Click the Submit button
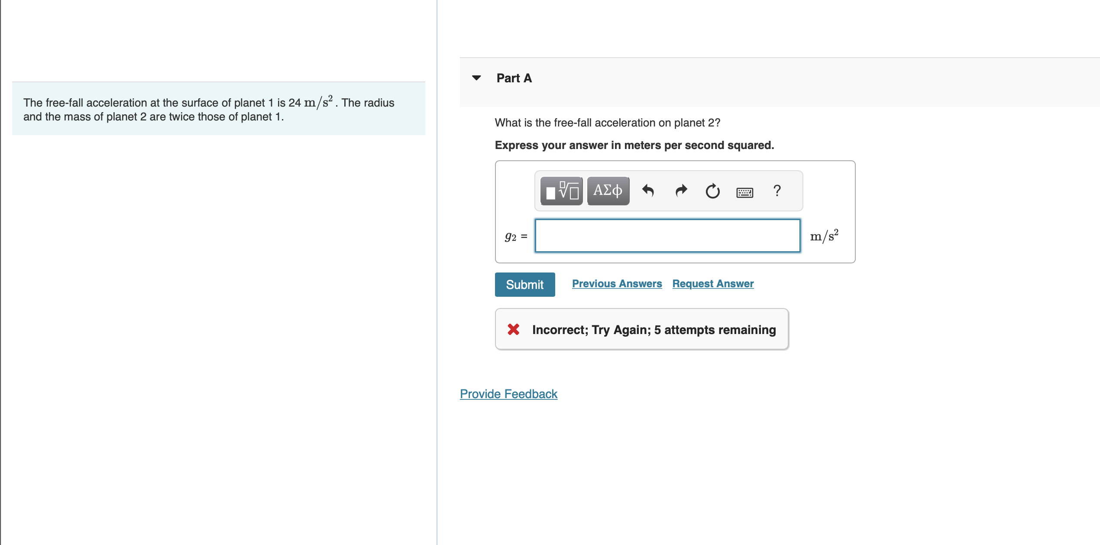The height and width of the screenshot is (545, 1100). 524,285
